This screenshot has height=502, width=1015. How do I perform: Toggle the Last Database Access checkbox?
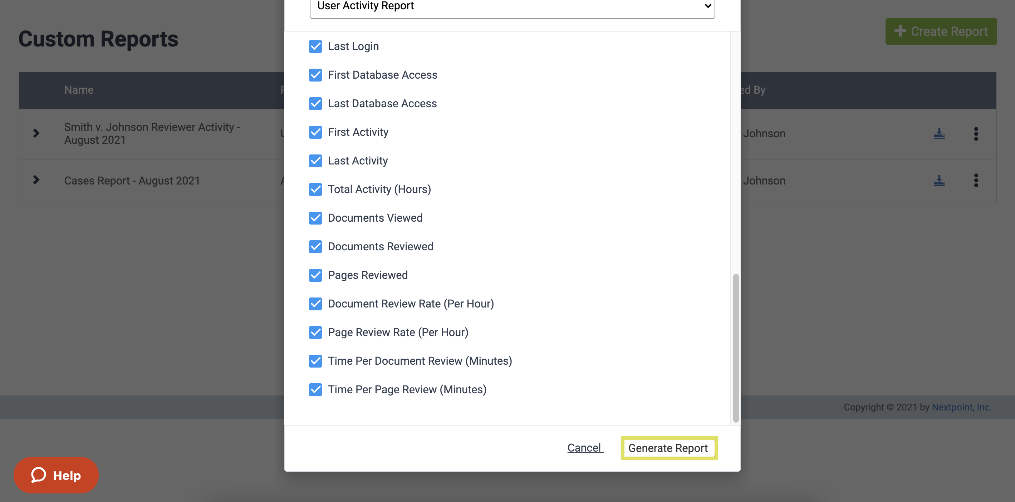pyautogui.click(x=315, y=104)
